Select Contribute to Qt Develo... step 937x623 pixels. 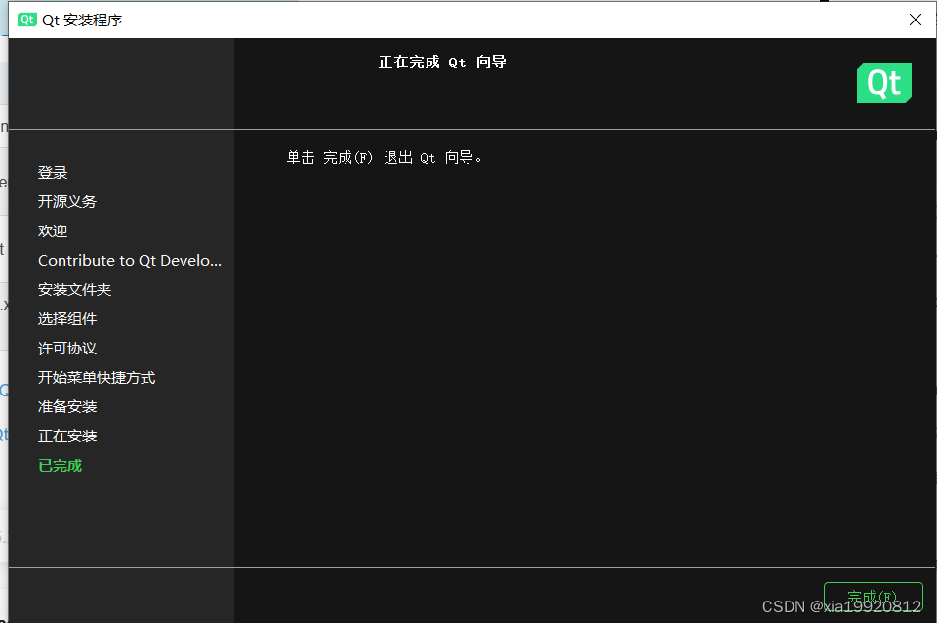coord(130,261)
